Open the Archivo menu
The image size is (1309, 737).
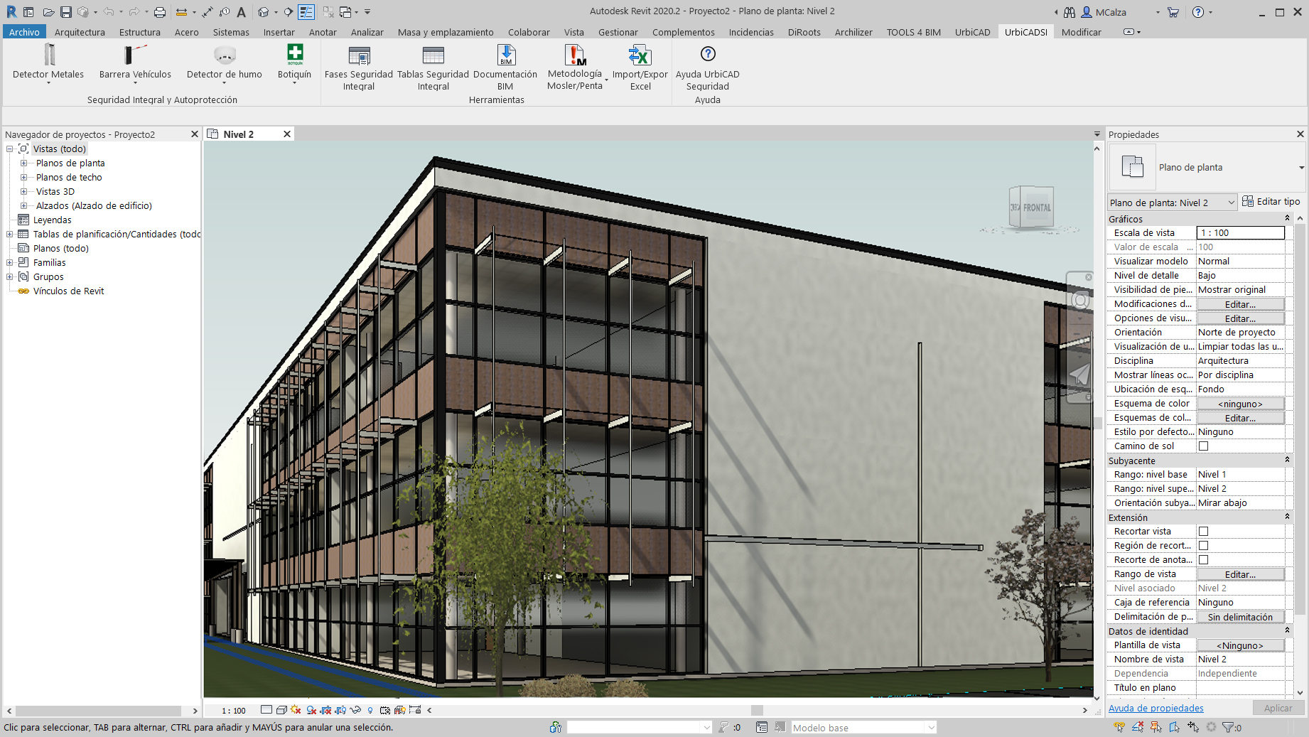pos(24,32)
